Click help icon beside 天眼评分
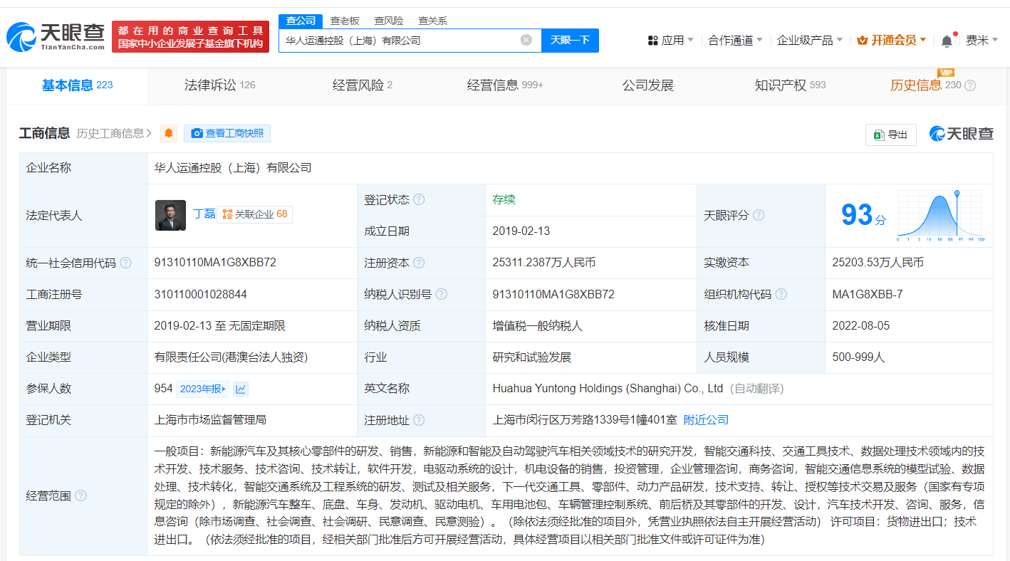This screenshot has height=561, width=1010. [x=759, y=215]
